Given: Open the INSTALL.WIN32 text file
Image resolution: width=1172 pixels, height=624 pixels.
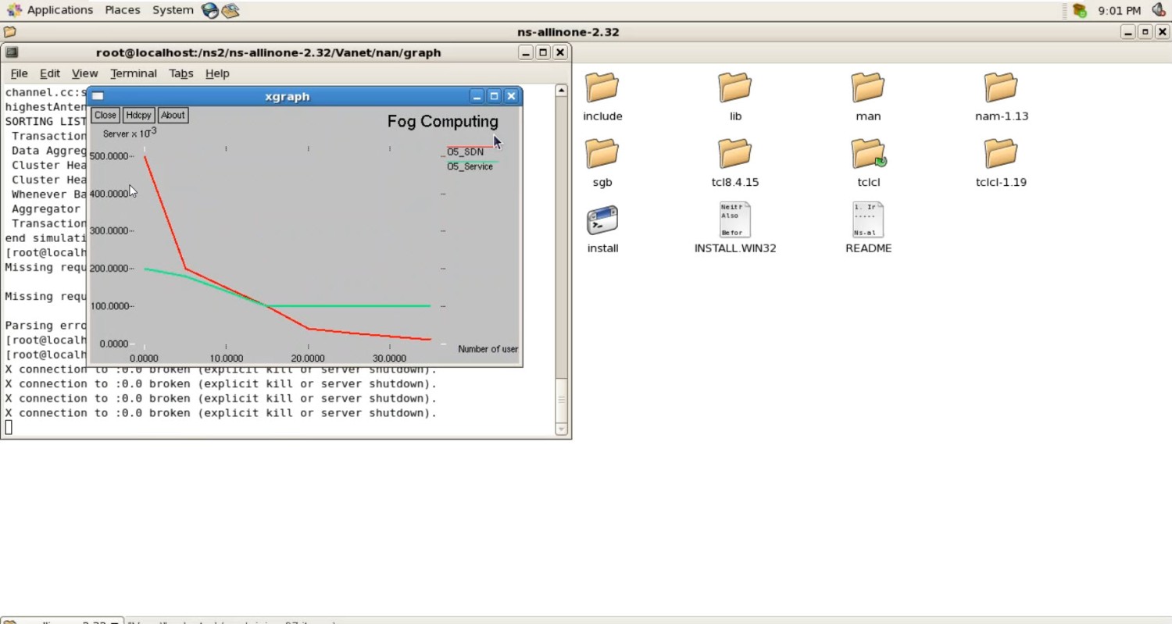Looking at the screenshot, I should pyautogui.click(x=734, y=221).
